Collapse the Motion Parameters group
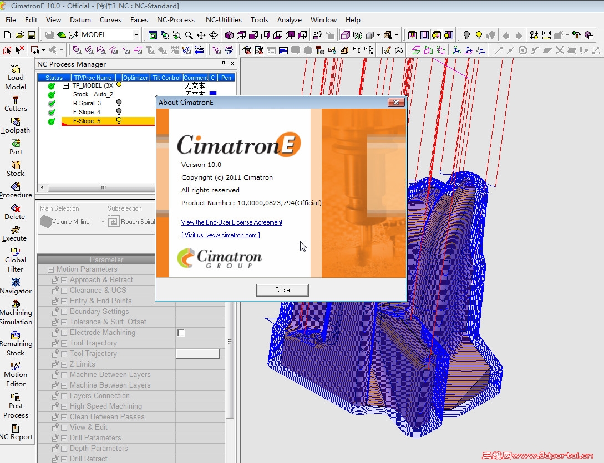 tap(50, 269)
